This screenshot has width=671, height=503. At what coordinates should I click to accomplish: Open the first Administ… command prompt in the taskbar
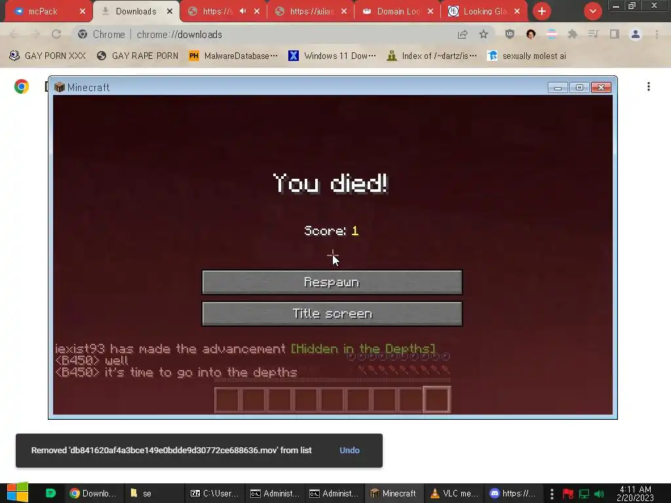click(275, 493)
